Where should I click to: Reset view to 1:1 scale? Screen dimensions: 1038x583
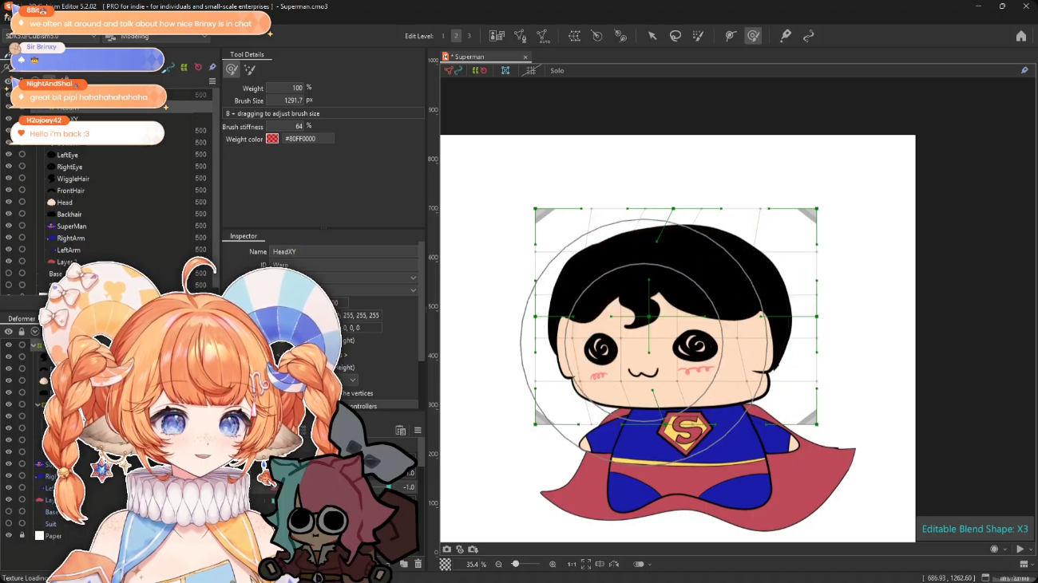(572, 564)
